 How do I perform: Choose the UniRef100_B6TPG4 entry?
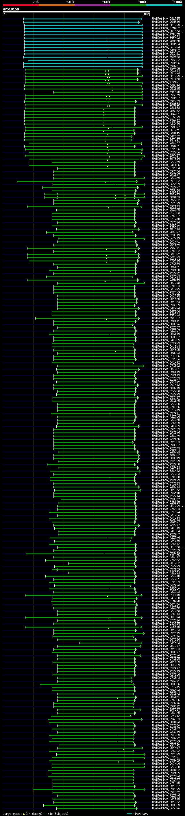click(x=166, y=47)
